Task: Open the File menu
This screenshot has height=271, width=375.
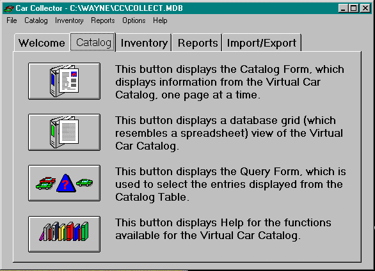Action: click(x=12, y=20)
